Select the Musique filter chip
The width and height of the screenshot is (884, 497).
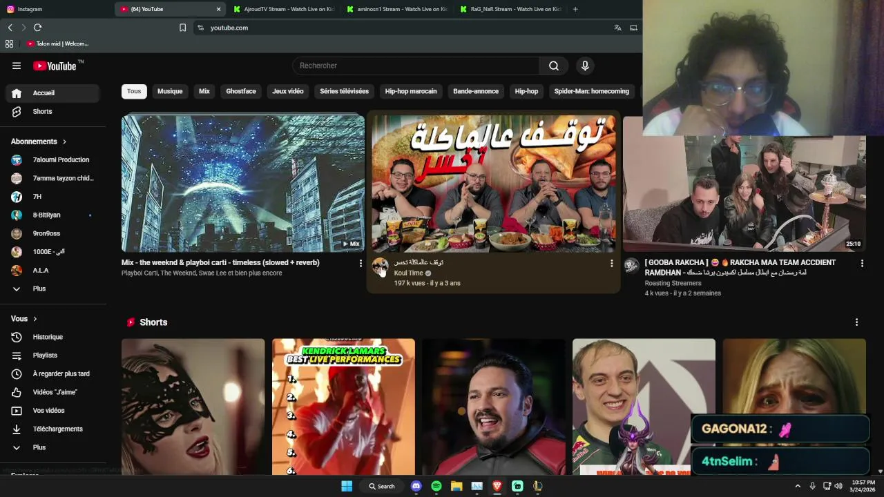coord(170,91)
